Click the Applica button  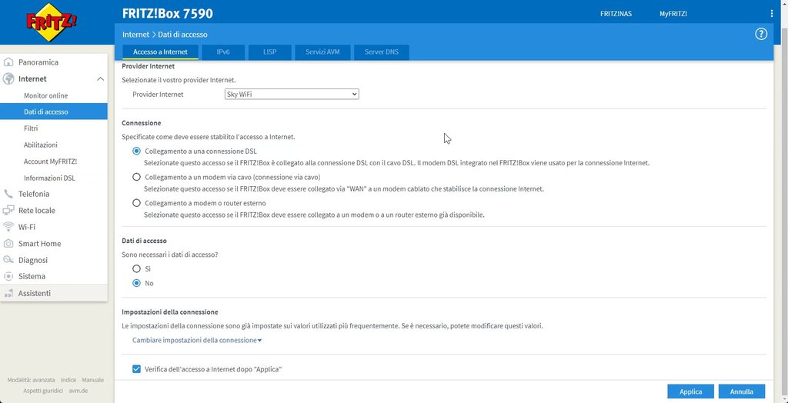click(x=690, y=391)
